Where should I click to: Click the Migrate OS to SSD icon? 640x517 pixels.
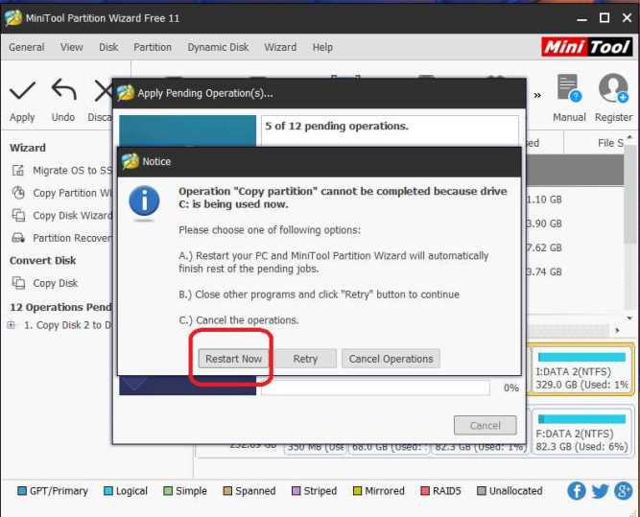pos(18,170)
